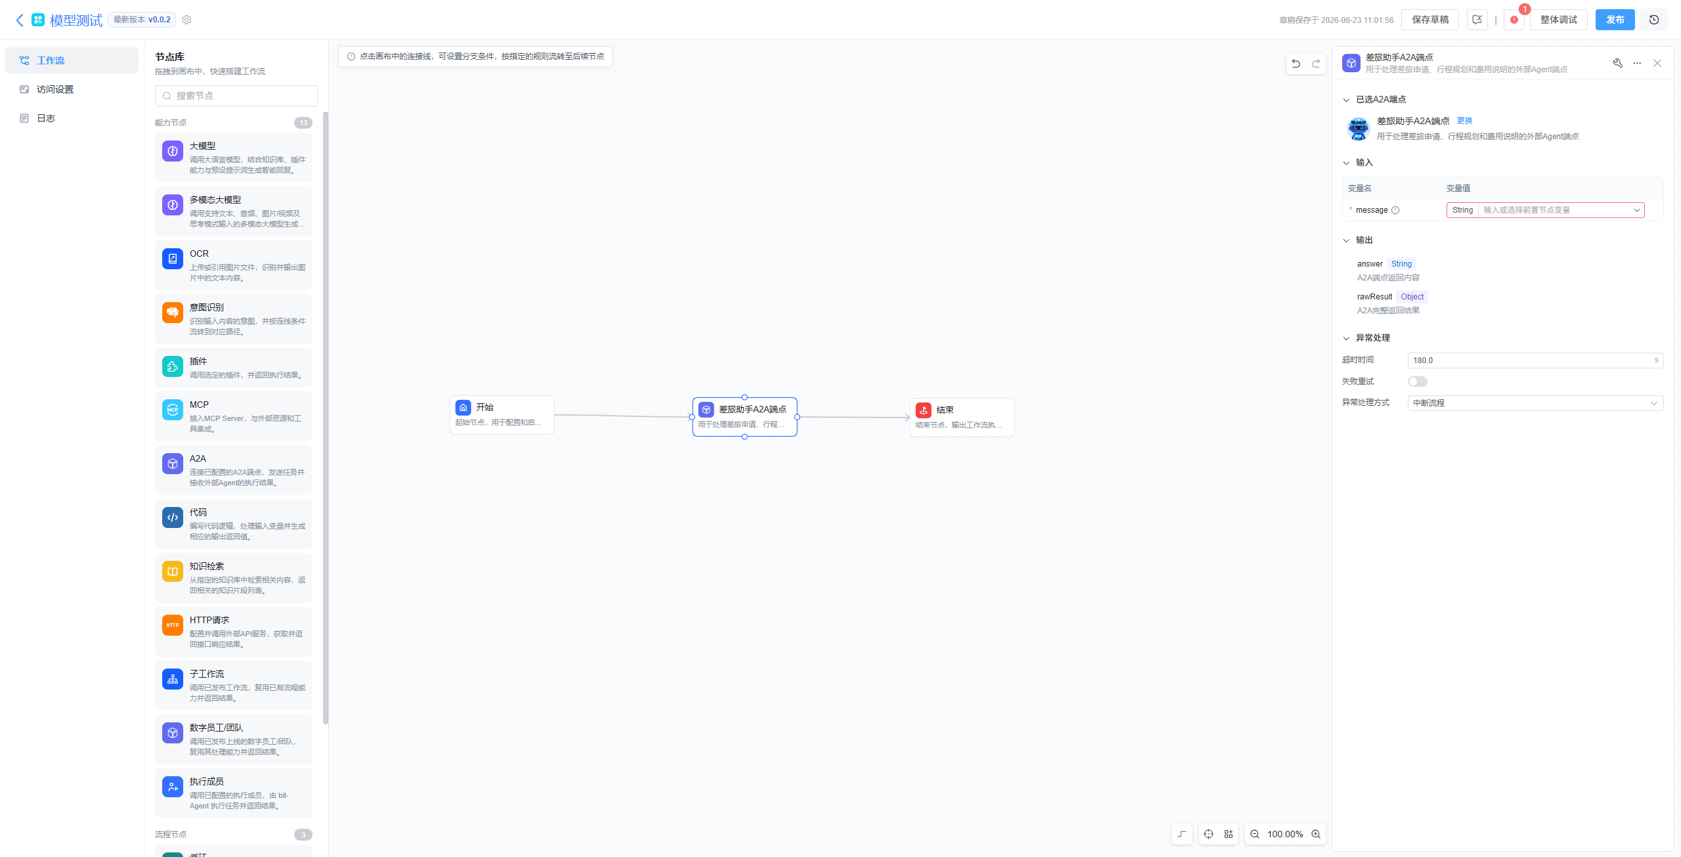Click the 搜索节点 search field
The width and height of the screenshot is (1681, 857).
pyautogui.click(x=236, y=96)
